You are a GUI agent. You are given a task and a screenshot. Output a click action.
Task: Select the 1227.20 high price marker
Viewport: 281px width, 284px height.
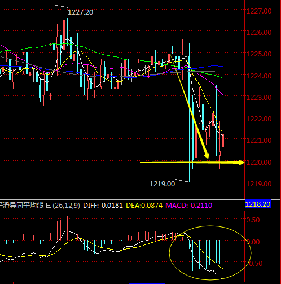pyautogui.click(x=80, y=12)
